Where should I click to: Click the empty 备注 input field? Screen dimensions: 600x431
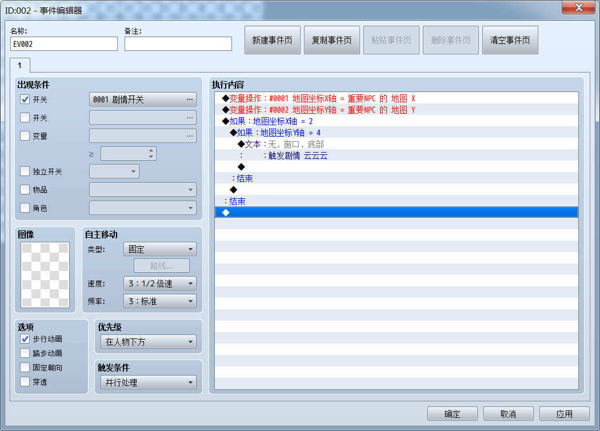[178, 43]
